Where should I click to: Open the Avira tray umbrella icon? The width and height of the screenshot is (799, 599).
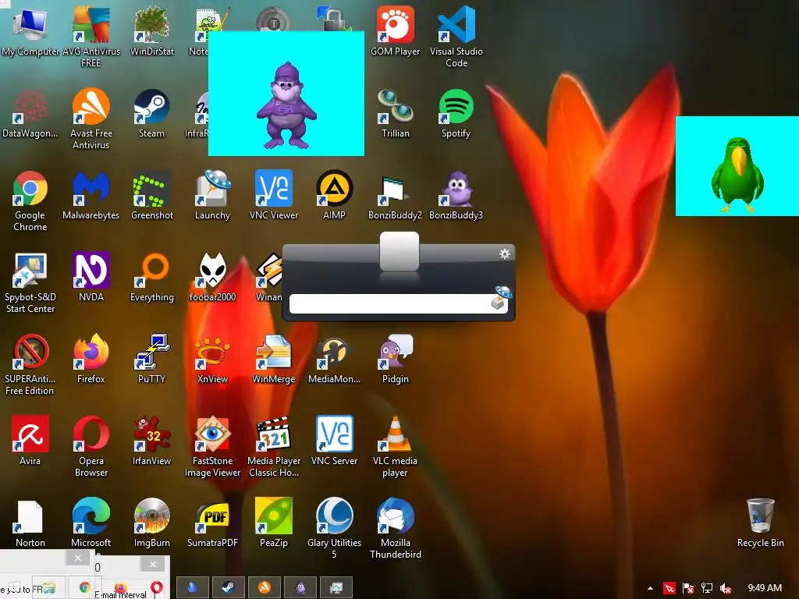pyautogui.click(x=669, y=588)
